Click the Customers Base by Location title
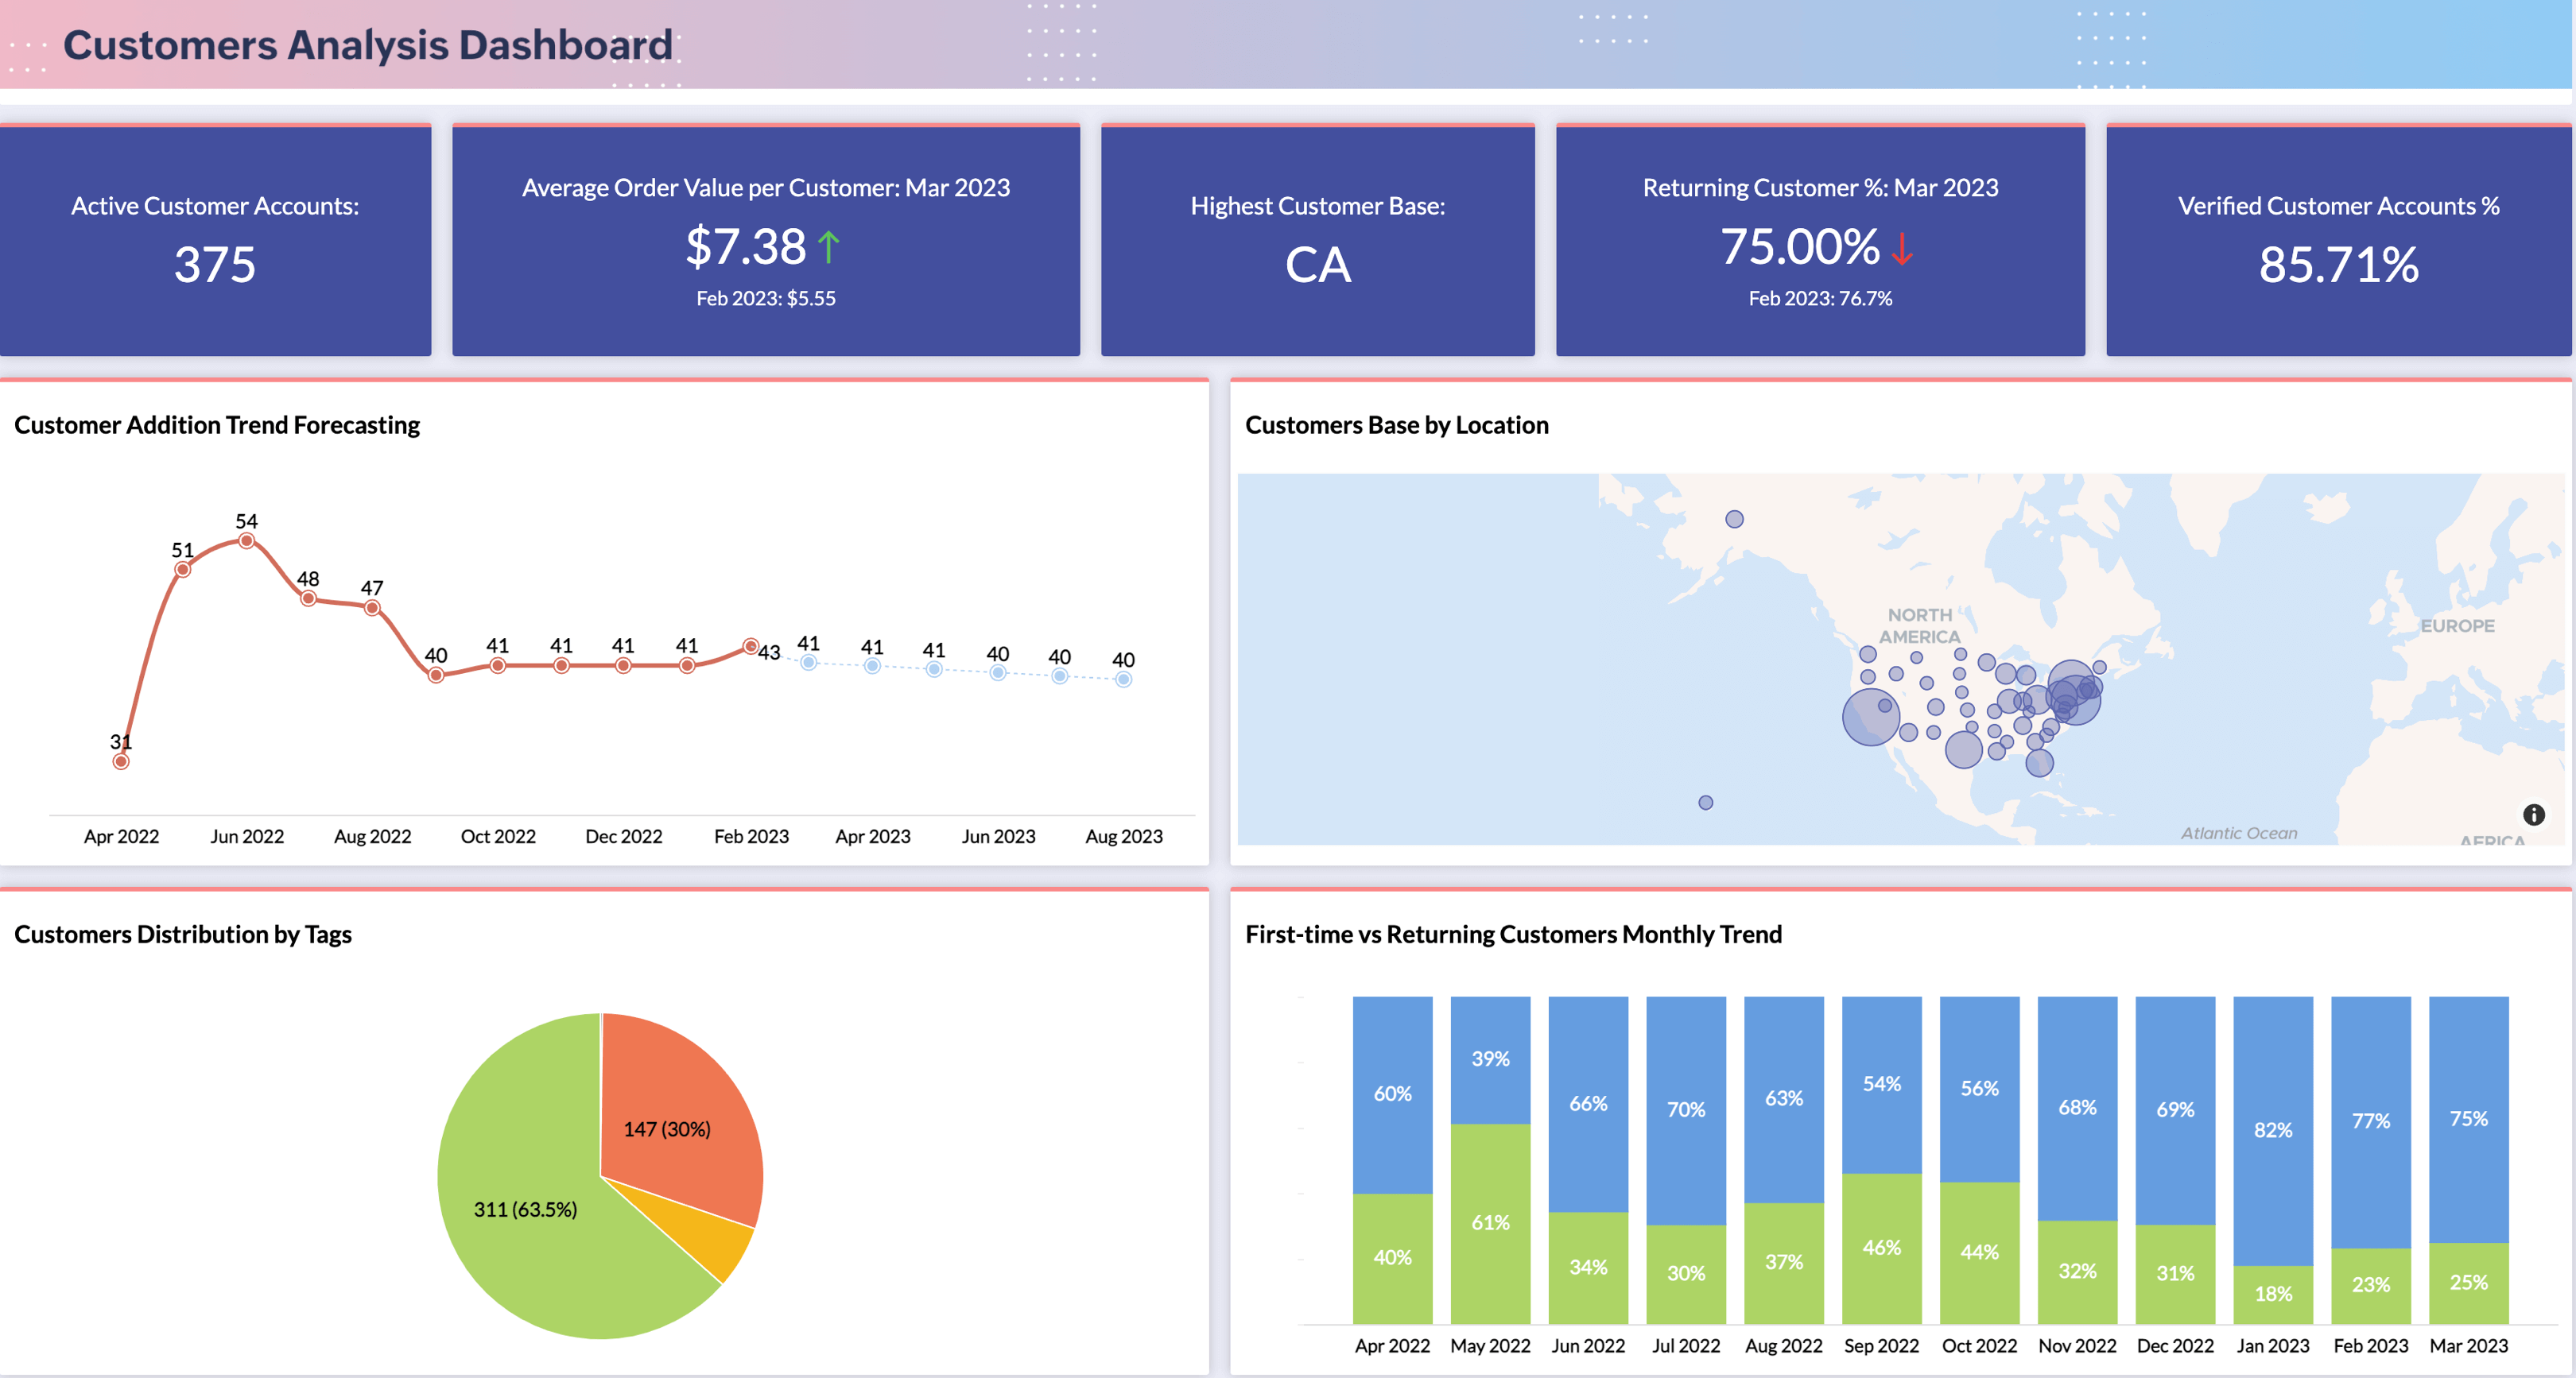The width and height of the screenshot is (2576, 1378). pos(1396,424)
